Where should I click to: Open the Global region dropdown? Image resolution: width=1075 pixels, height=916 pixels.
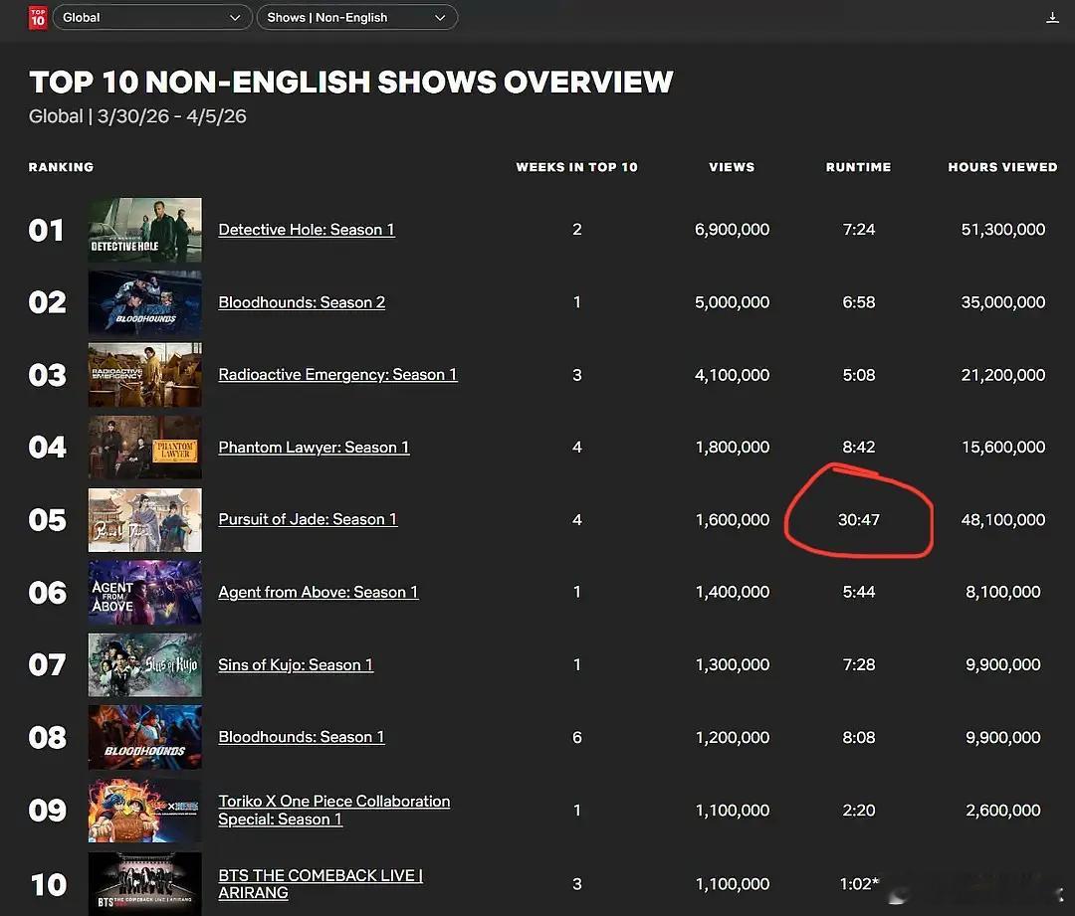(151, 17)
